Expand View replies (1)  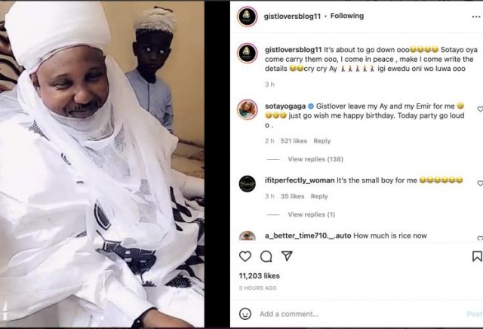[x=311, y=214]
